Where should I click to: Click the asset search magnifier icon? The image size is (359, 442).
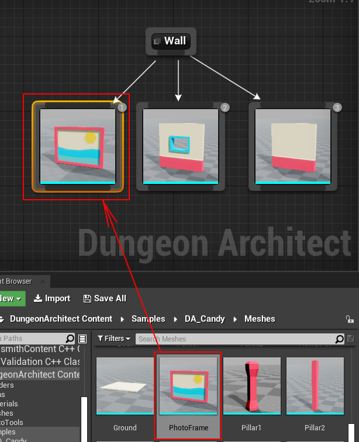click(340, 339)
